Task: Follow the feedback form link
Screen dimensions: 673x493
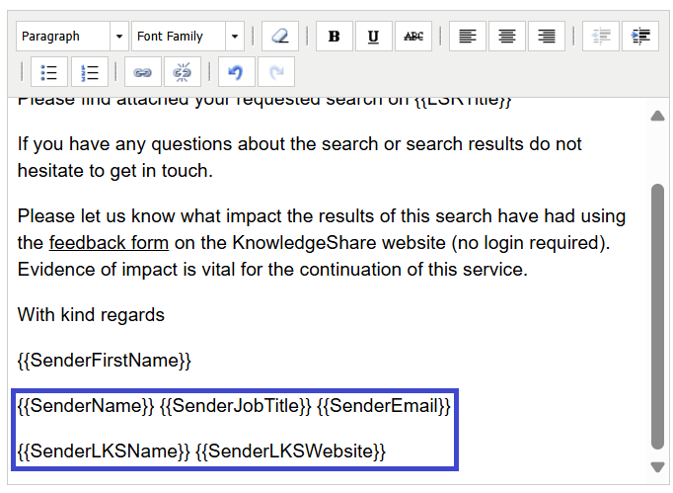Action: tap(109, 243)
